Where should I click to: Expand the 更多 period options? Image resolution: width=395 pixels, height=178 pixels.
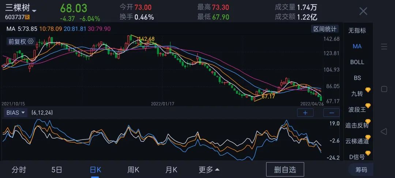coord(209,170)
